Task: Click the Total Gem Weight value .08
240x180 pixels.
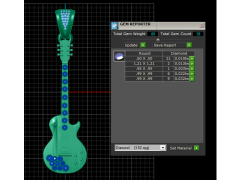Action: click(x=152, y=34)
